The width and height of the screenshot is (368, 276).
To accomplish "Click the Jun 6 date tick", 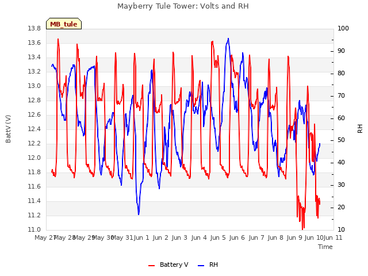I will pyautogui.click(x=237, y=238).
